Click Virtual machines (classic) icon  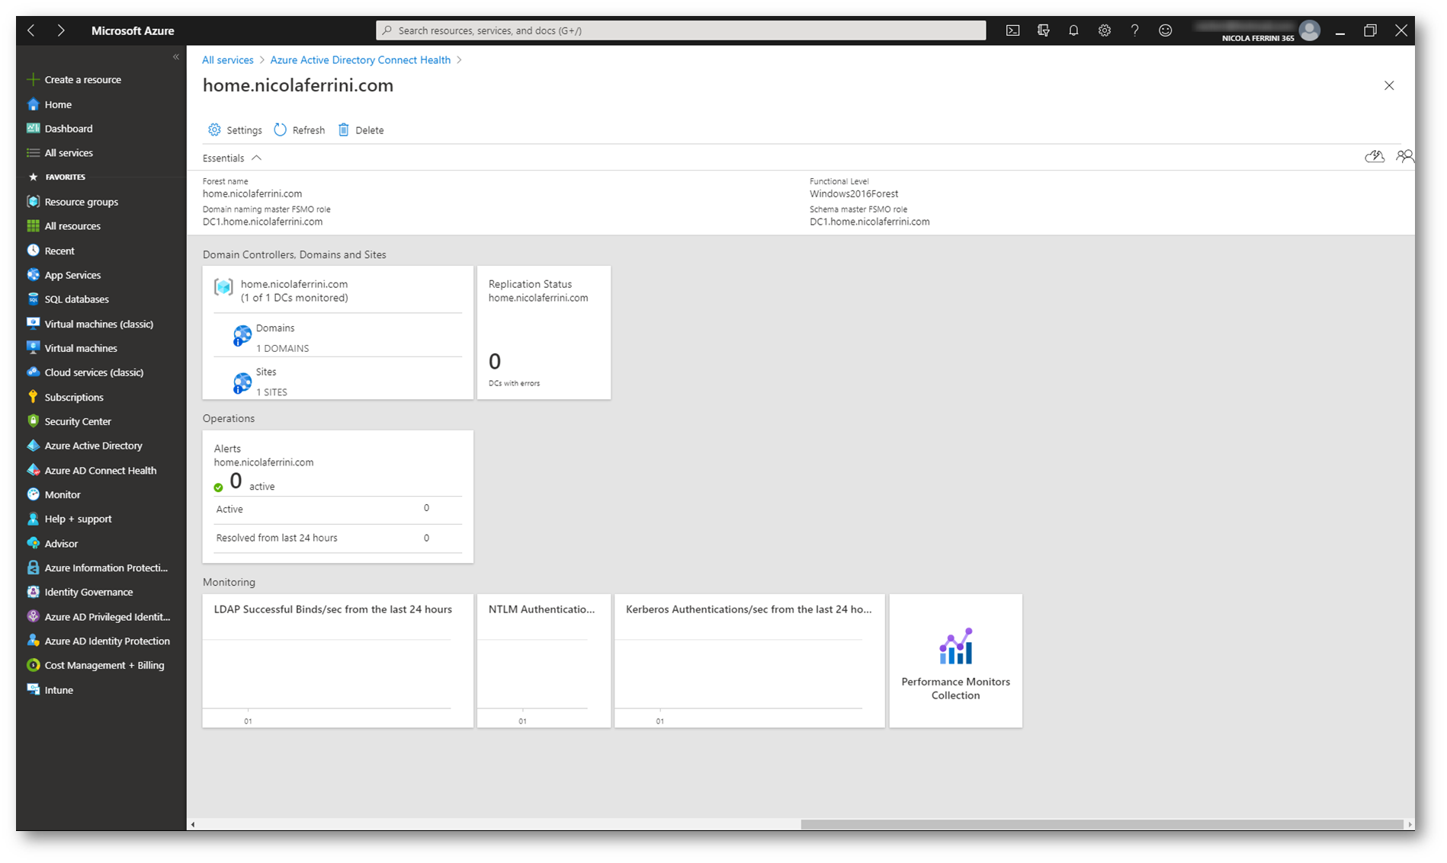(33, 324)
